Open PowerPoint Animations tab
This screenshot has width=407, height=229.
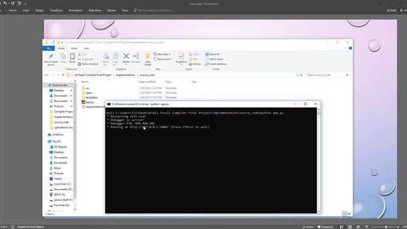click(76, 10)
